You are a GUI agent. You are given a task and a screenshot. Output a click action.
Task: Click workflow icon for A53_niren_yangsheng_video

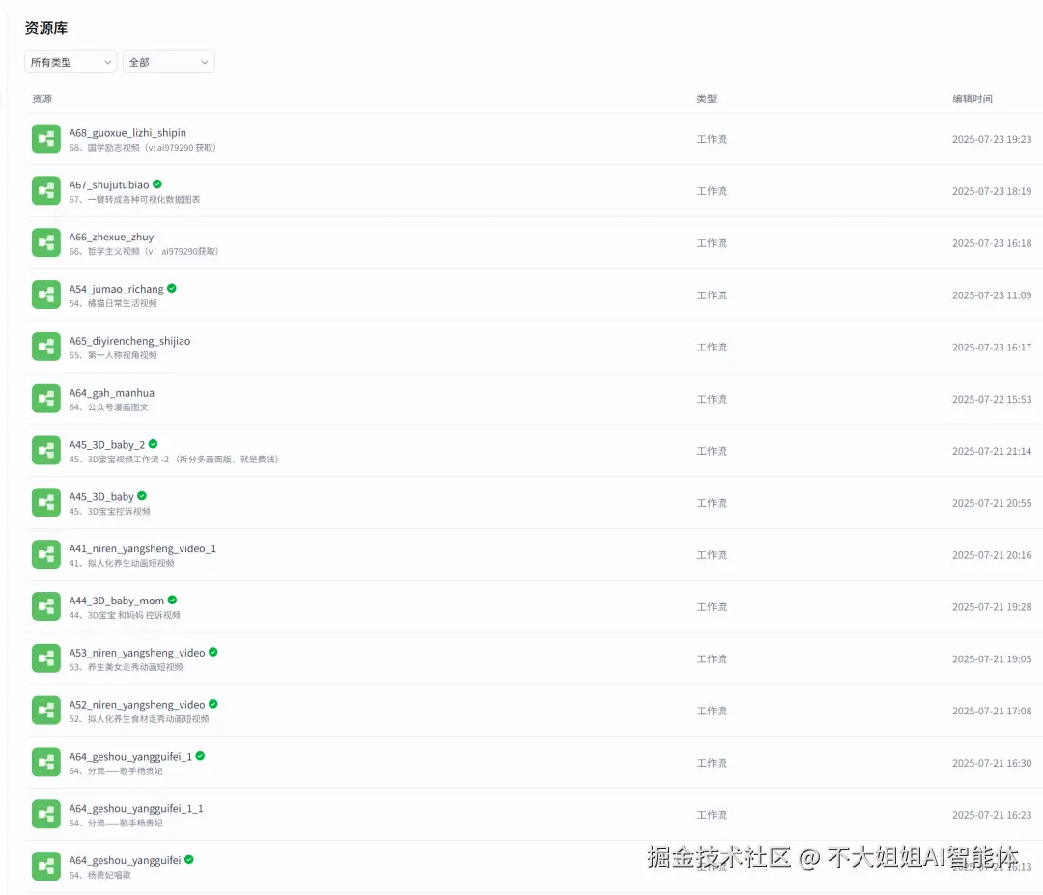pos(46,658)
